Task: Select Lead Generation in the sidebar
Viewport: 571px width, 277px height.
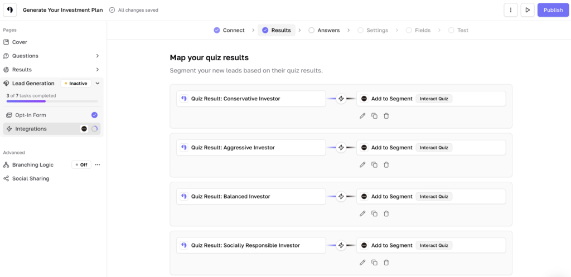Action: click(33, 84)
